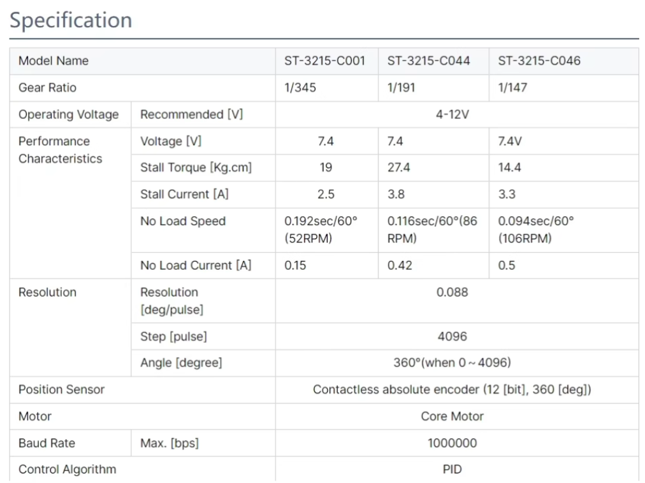Select the Step [pulse] row label
The height and width of the screenshot is (483, 645).
point(173,336)
